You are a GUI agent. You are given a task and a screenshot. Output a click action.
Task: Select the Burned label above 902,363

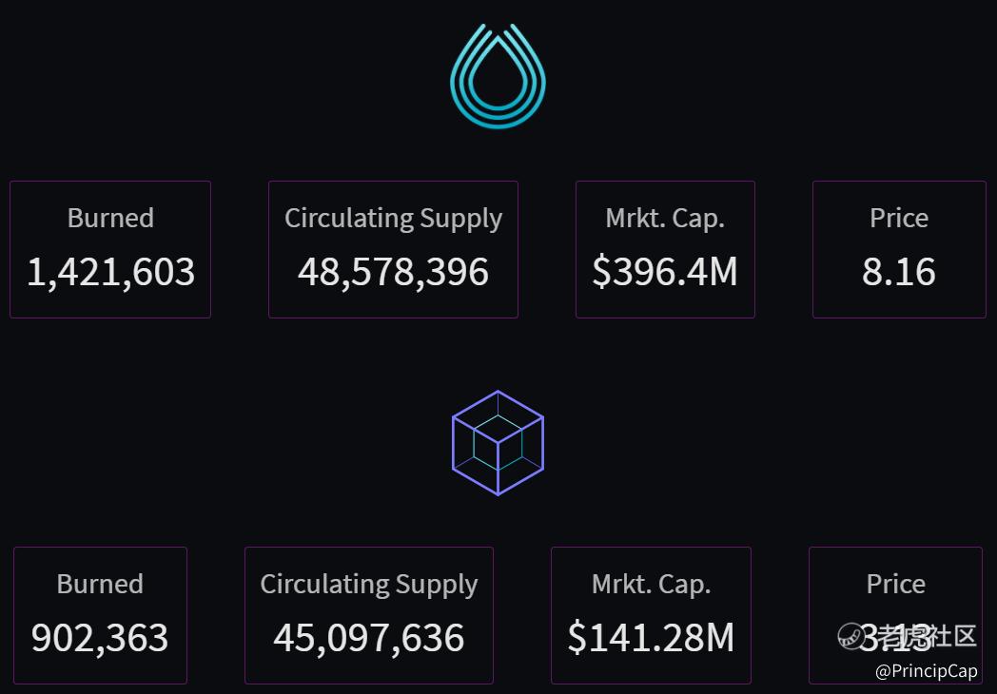(x=100, y=584)
